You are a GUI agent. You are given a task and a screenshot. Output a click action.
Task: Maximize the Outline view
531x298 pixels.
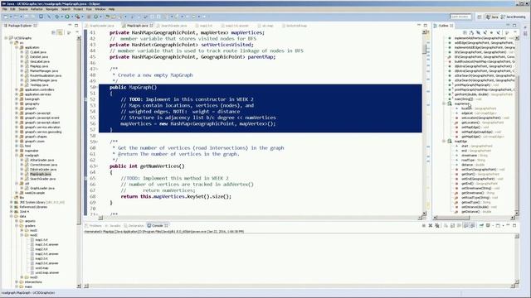click(514, 26)
